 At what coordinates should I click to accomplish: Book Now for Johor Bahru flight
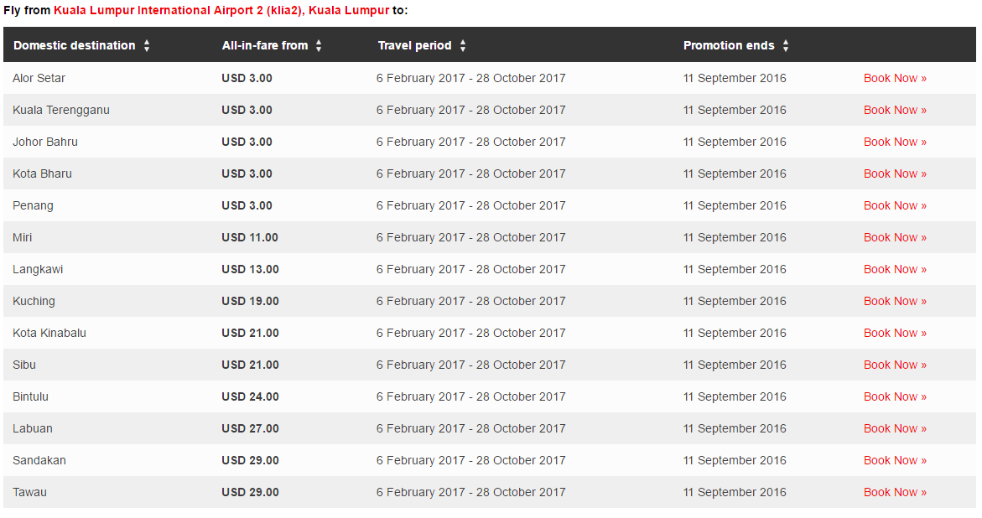click(895, 142)
